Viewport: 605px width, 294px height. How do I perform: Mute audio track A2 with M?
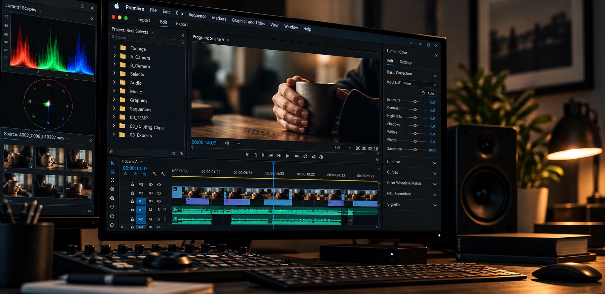coord(150,219)
